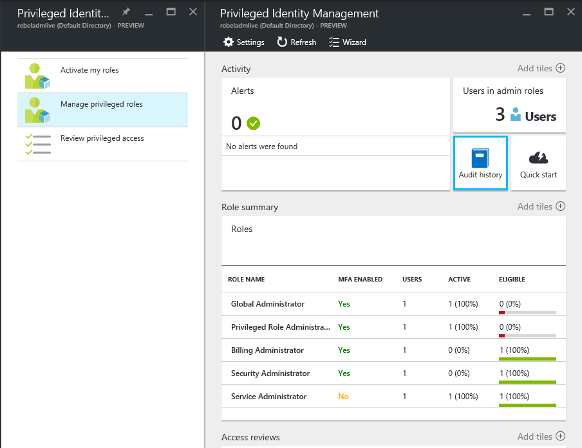
Task: Pin the left Privileged Identity blade
Action: (x=126, y=12)
